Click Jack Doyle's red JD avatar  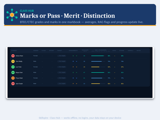[13, 84]
